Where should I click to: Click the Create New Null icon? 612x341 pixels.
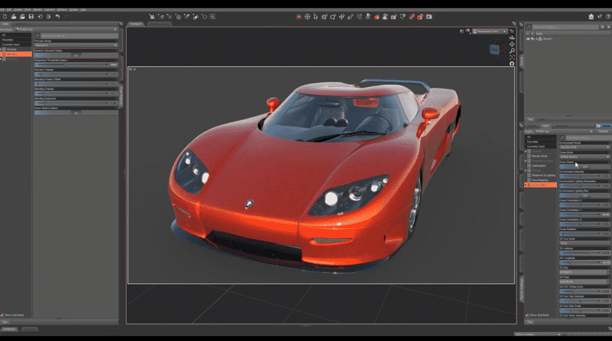click(204, 17)
